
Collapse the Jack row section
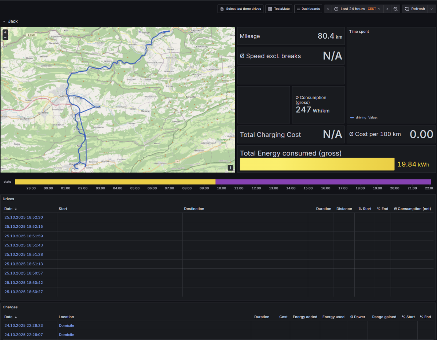[x=4, y=21]
